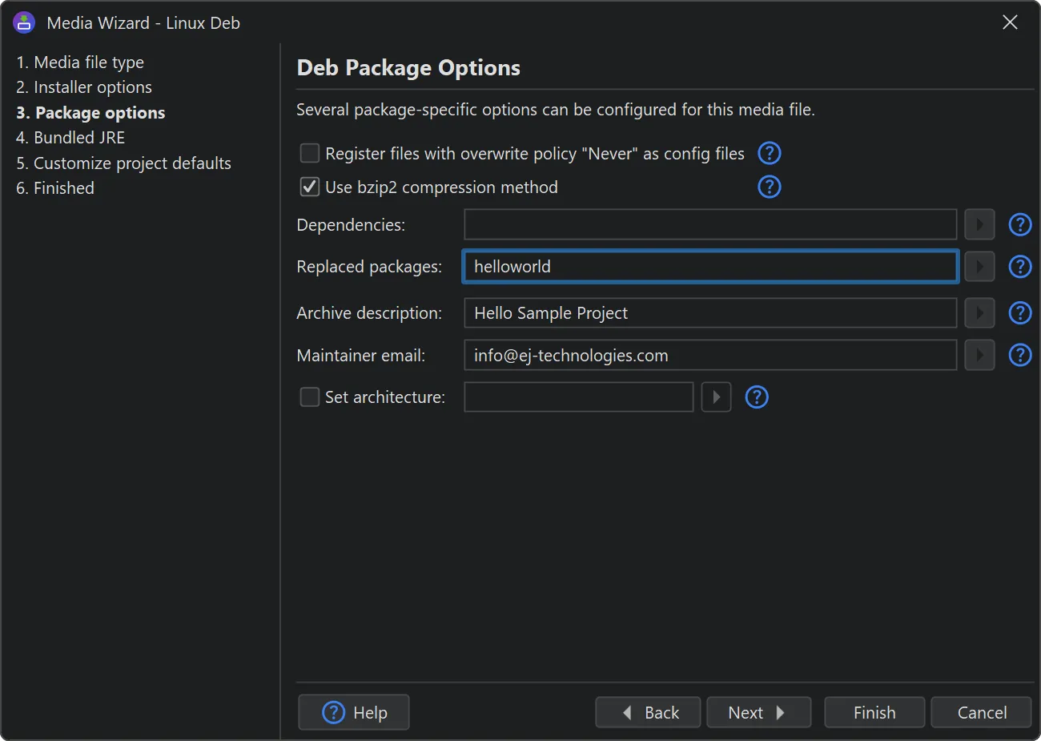Enable register files as config files checkbox
The width and height of the screenshot is (1041, 741).
pos(310,153)
